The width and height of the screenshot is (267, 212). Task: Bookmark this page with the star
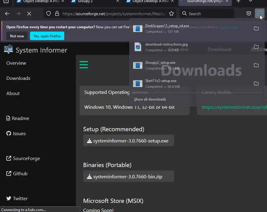(171, 13)
